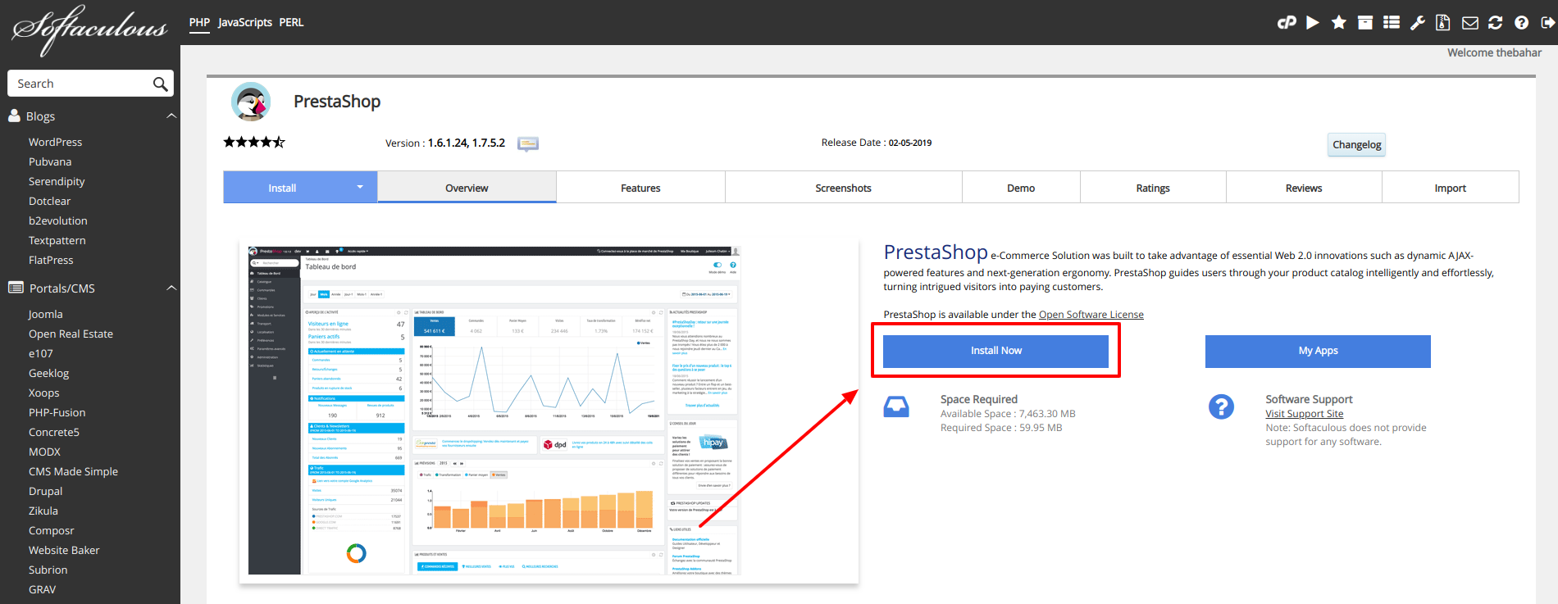Click the PrestaShop dashboard screenshot thumbnail
This screenshot has width=1558, height=604.
tap(494, 411)
